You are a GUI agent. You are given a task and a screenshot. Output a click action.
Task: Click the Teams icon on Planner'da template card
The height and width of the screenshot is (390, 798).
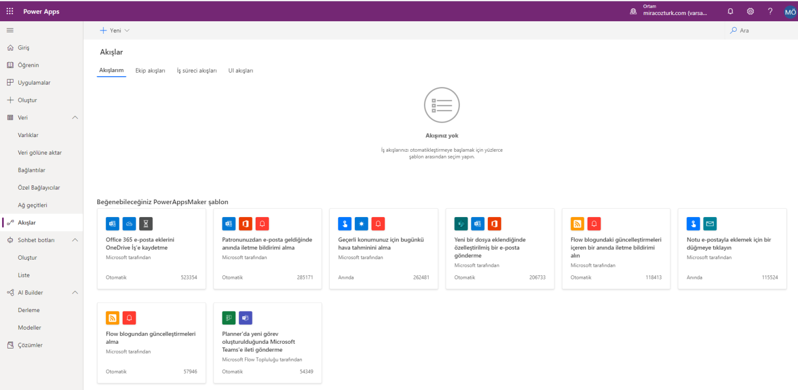(x=246, y=318)
